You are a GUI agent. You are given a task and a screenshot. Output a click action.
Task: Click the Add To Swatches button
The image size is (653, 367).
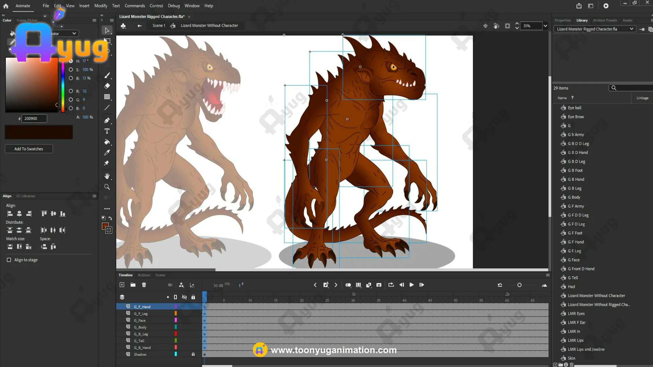point(29,149)
